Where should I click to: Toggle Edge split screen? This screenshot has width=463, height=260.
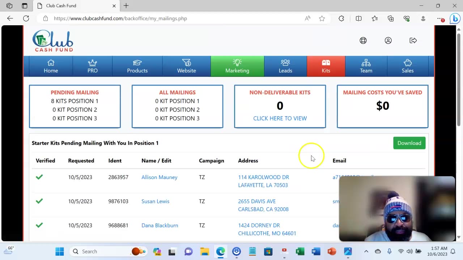358,18
